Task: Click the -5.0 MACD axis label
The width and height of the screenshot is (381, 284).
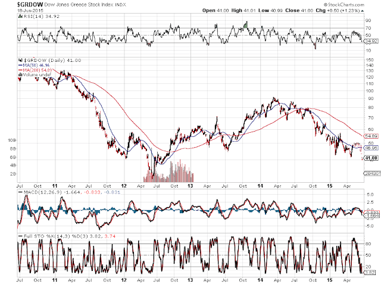Action: tap(369, 226)
